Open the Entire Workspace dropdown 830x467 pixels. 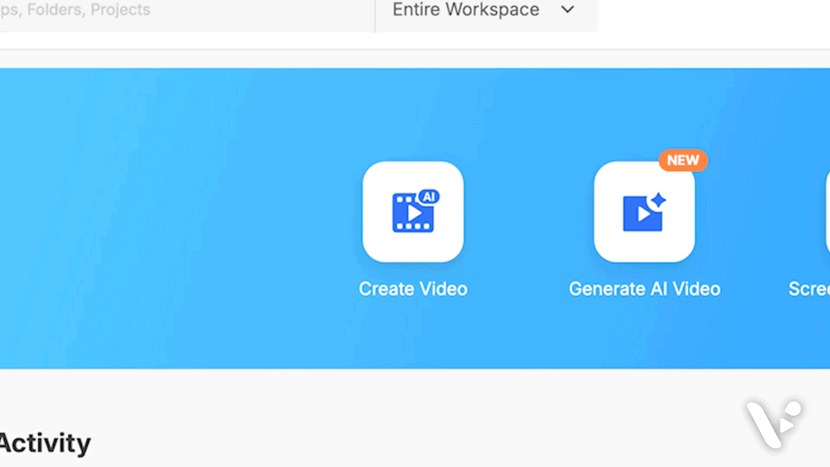point(467,10)
